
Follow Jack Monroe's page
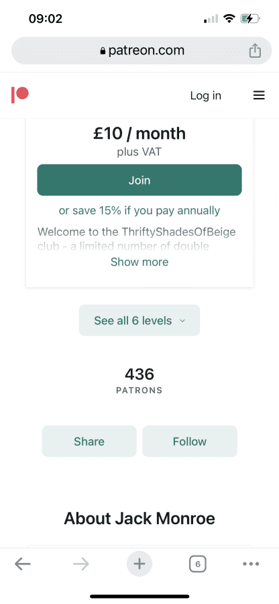click(x=190, y=441)
